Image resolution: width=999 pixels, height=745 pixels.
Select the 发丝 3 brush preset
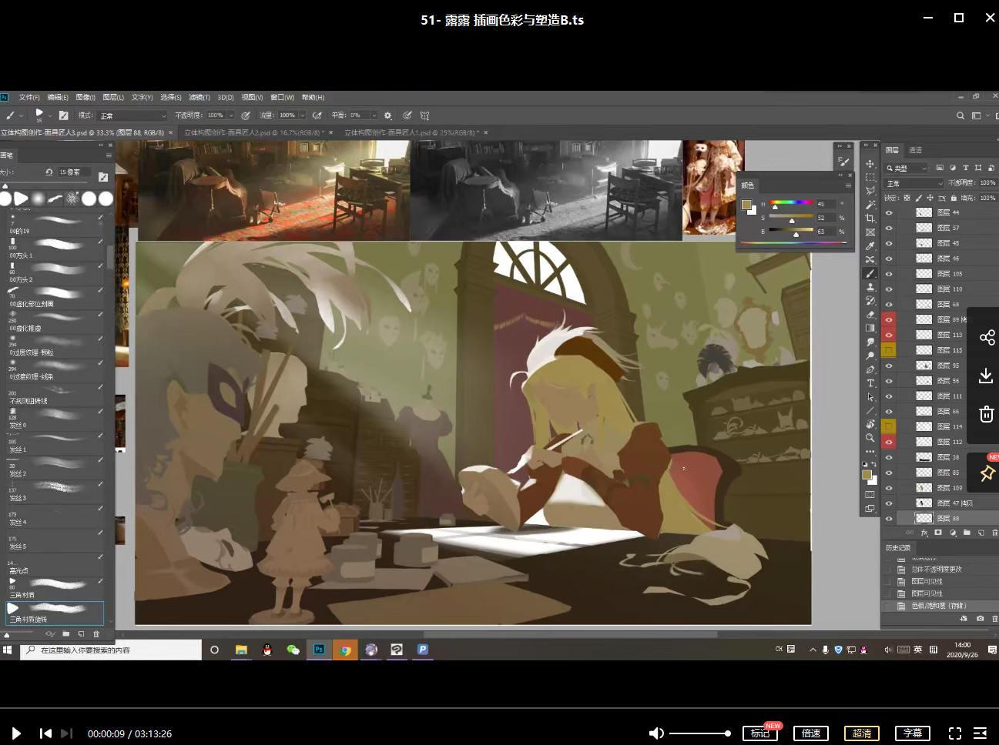tap(55, 492)
